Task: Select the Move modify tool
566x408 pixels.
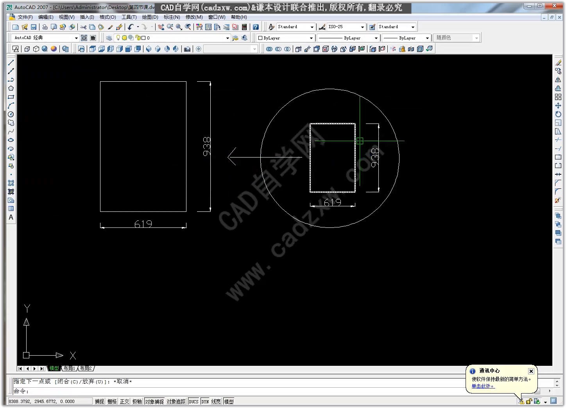Action: [558, 106]
